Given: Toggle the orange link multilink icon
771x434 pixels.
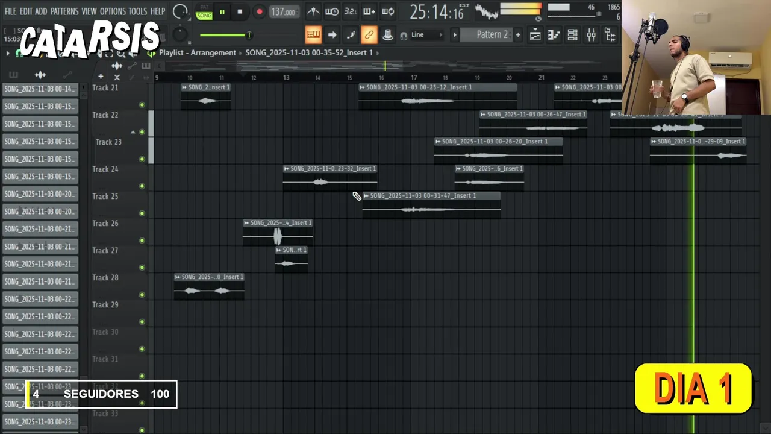Looking at the screenshot, I should coord(369,35).
